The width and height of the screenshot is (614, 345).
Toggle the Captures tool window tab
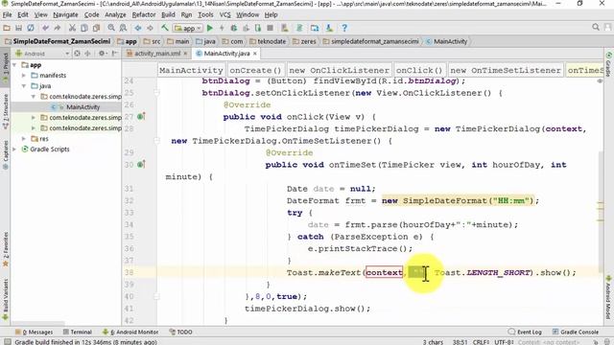[5, 155]
